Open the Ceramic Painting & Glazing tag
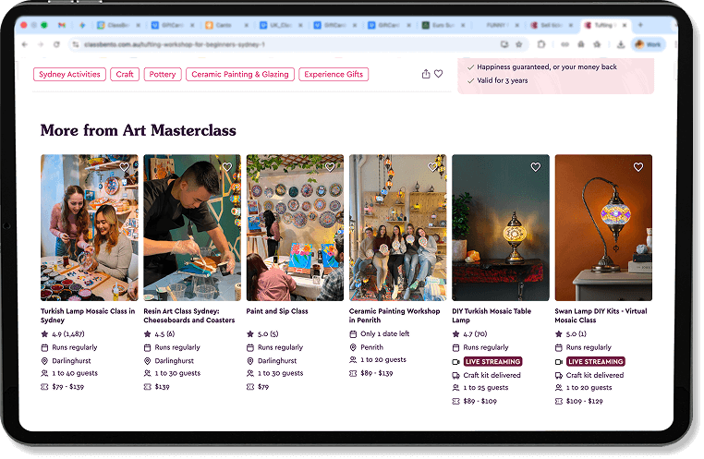This screenshot has width=704, height=459. click(x=239, y=74)
